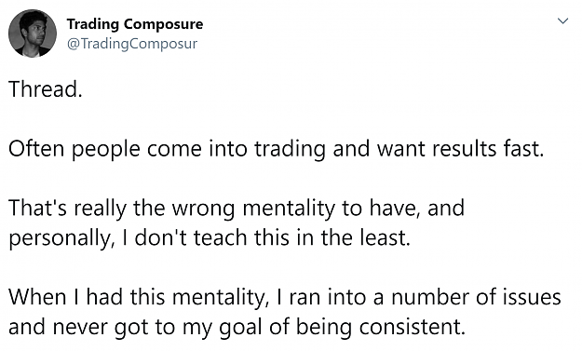Open the Trading Composure profile avatar
Image resolution: width=582 pixels, height=351 pixels.
tap(33, 34)
